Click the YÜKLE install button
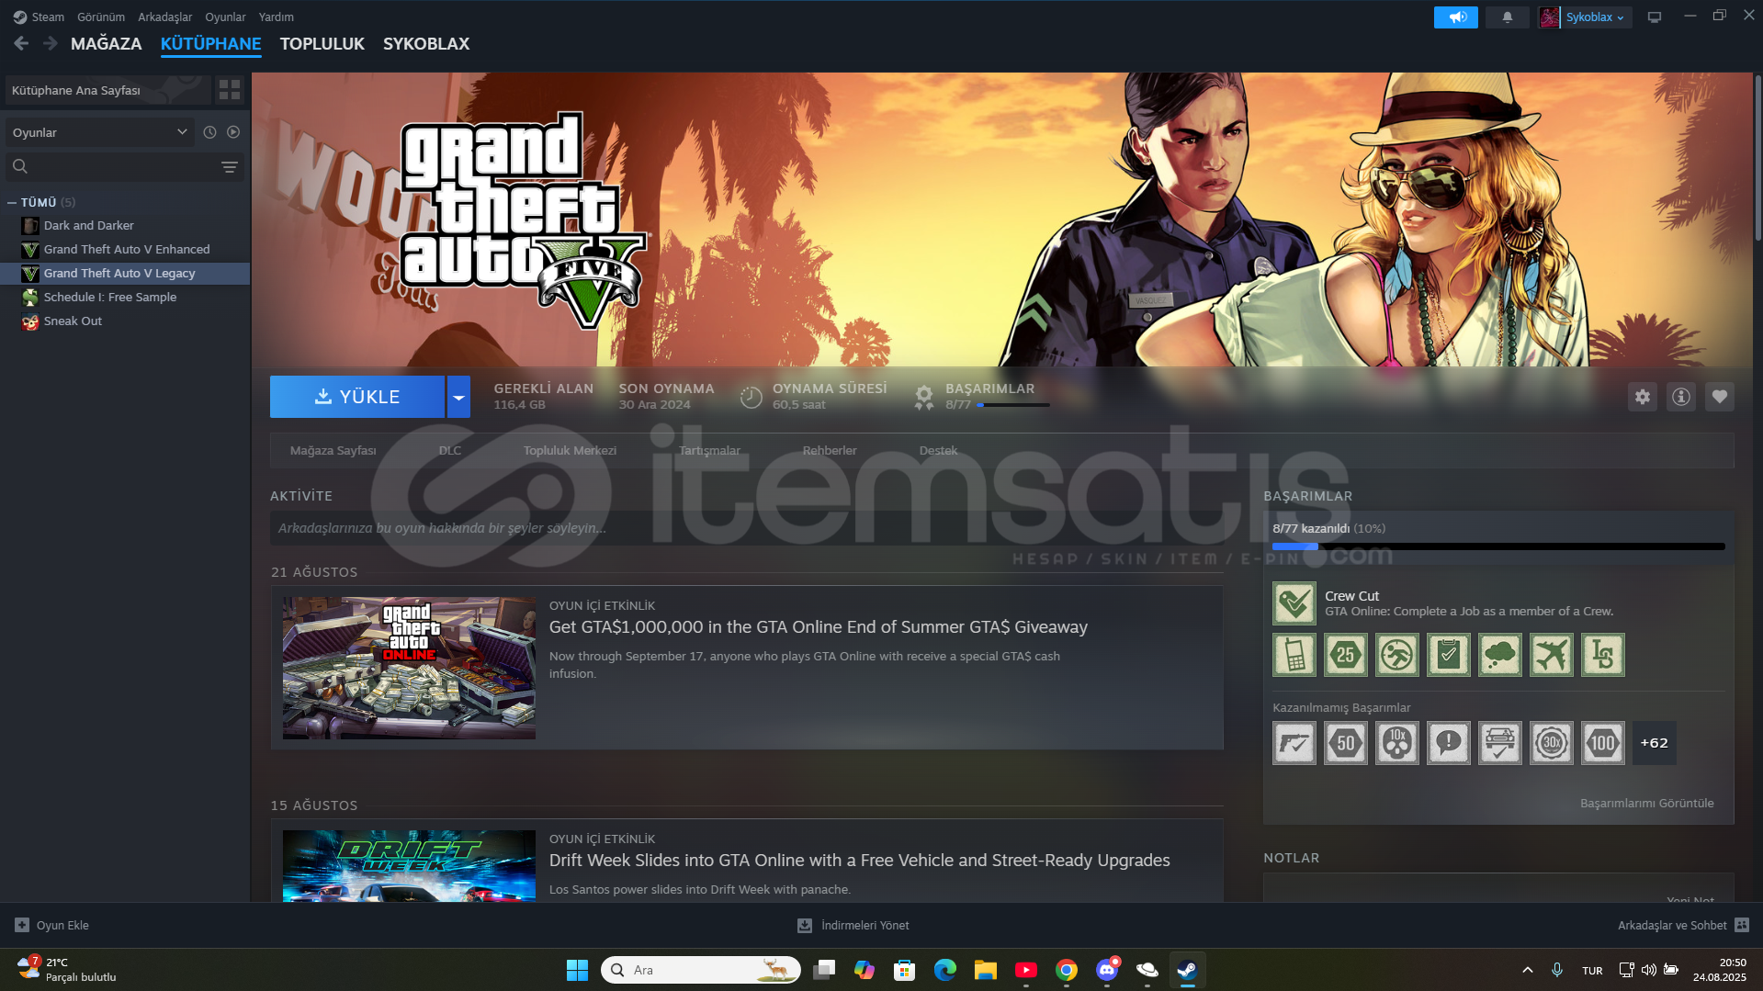The image size is (1763, 991). pyautogui.click(x=357, y=397)
